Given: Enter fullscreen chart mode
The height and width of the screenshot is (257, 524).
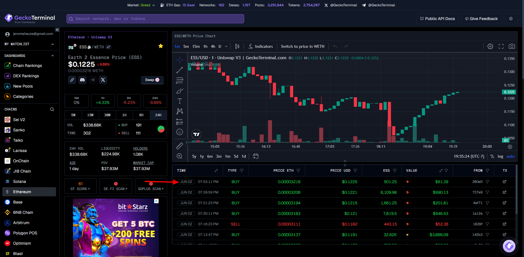Looking at the screenshot, I should 501,46.
